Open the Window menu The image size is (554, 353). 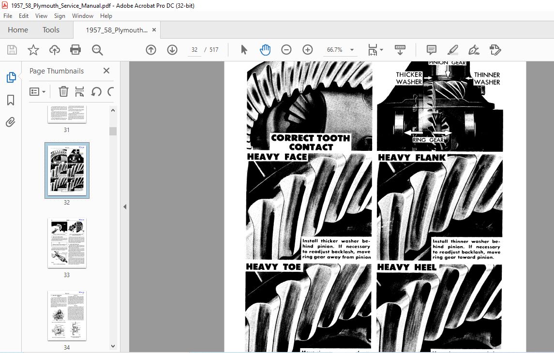click(x=83, y=16)
